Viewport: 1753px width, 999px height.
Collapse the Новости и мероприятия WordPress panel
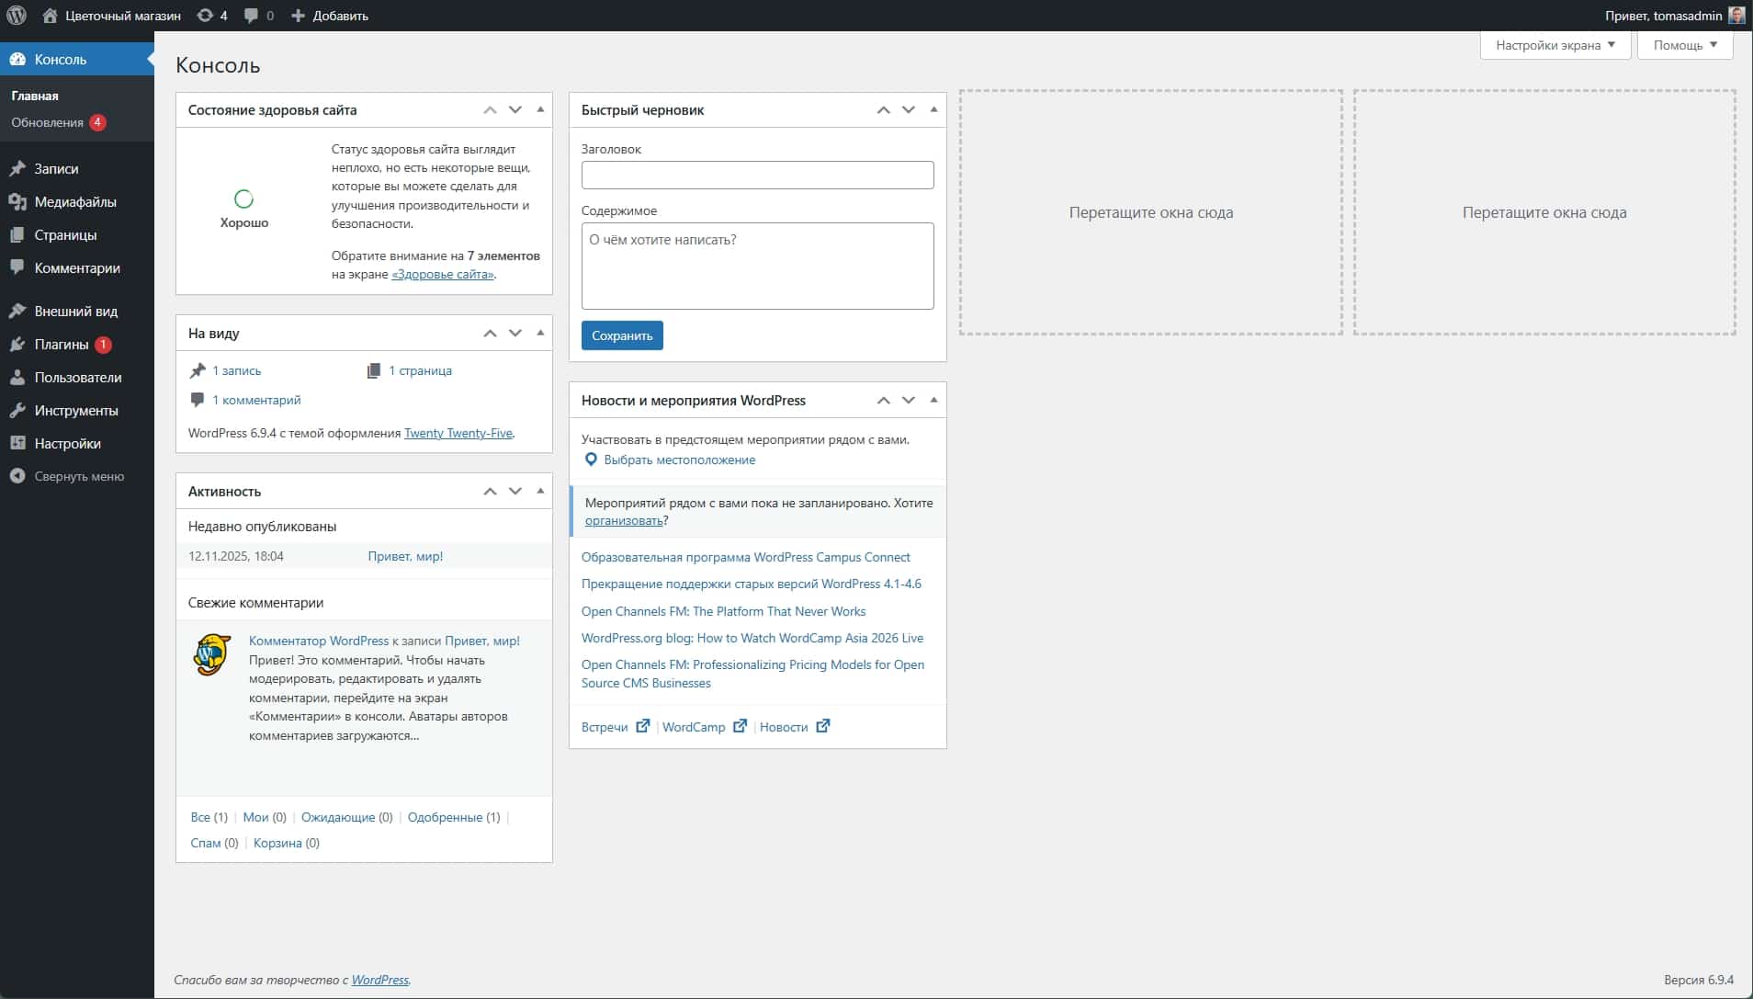pos(933,400)
